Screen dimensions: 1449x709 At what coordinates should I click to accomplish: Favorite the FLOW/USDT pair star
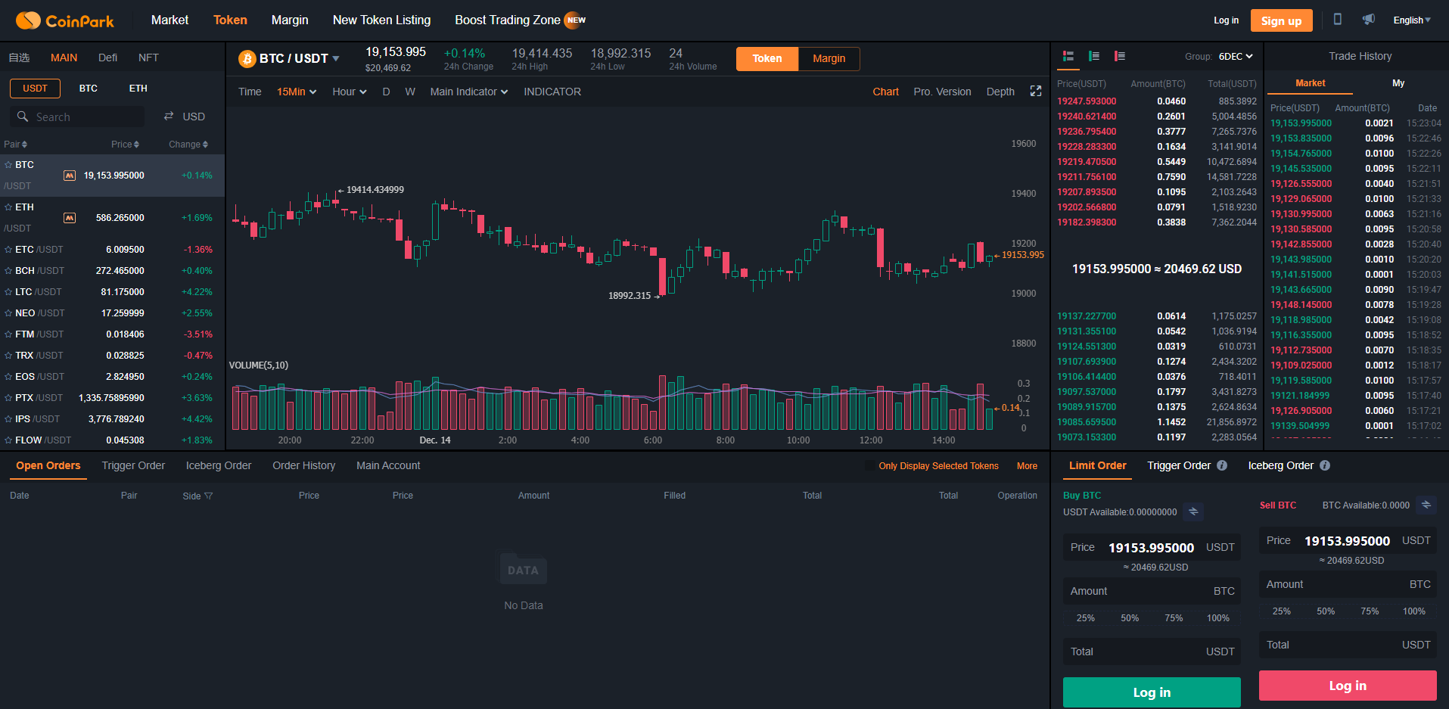(8, 440)
